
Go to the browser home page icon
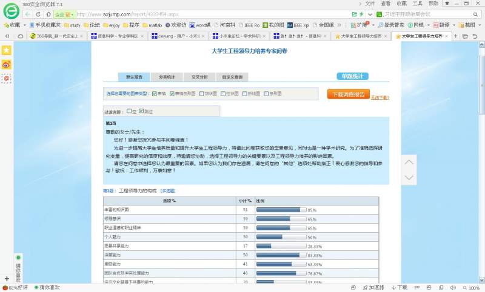[x=48, y=15]
